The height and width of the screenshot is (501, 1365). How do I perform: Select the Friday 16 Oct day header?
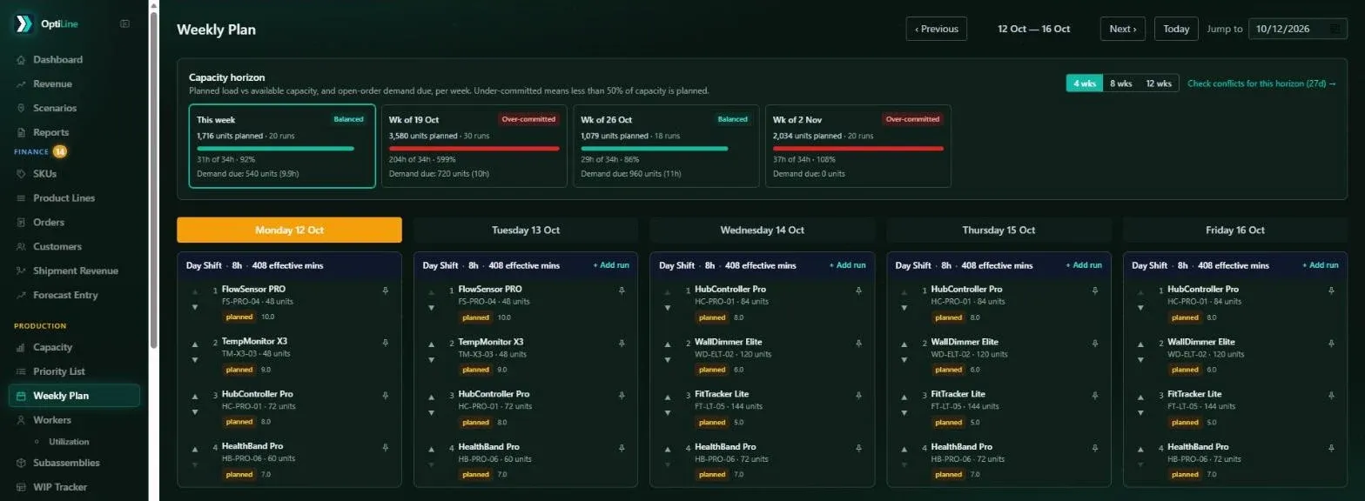[1235, 230]
